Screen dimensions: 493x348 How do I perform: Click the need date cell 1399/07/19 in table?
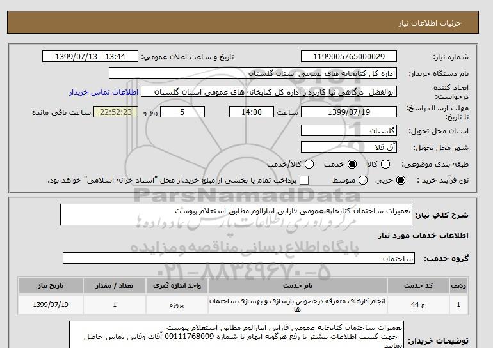pos(51,305)
